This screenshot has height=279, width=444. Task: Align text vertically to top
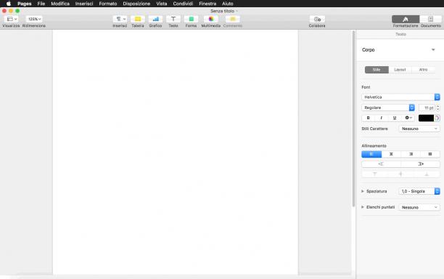point(374,174)
